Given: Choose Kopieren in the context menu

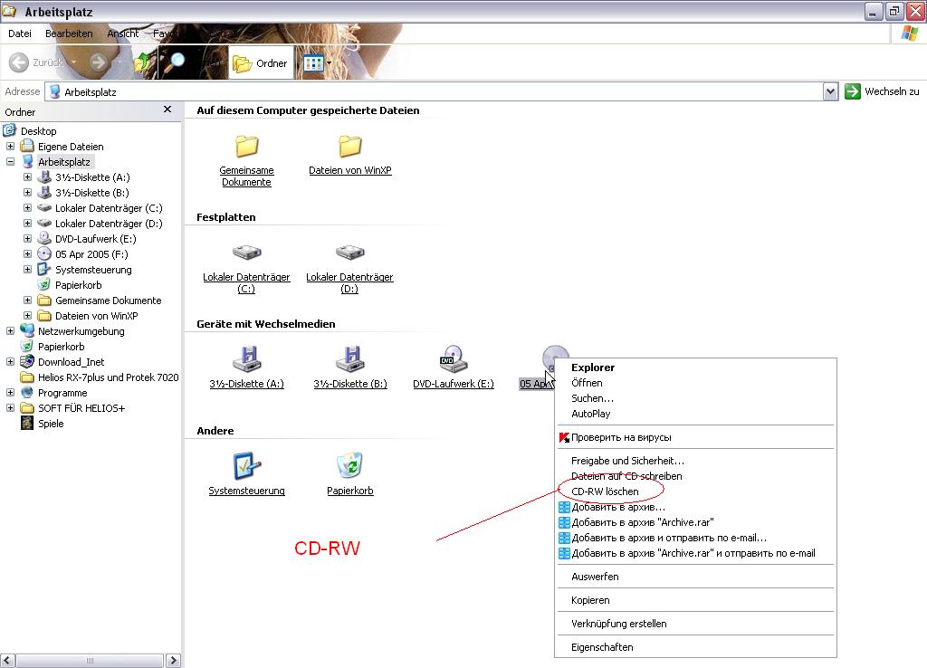Looking at the screenshot, I should click(x=695, y=600).
